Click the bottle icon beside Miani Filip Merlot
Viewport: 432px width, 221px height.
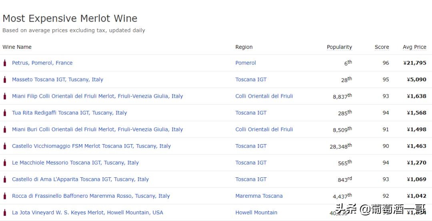tap(5, 96)
